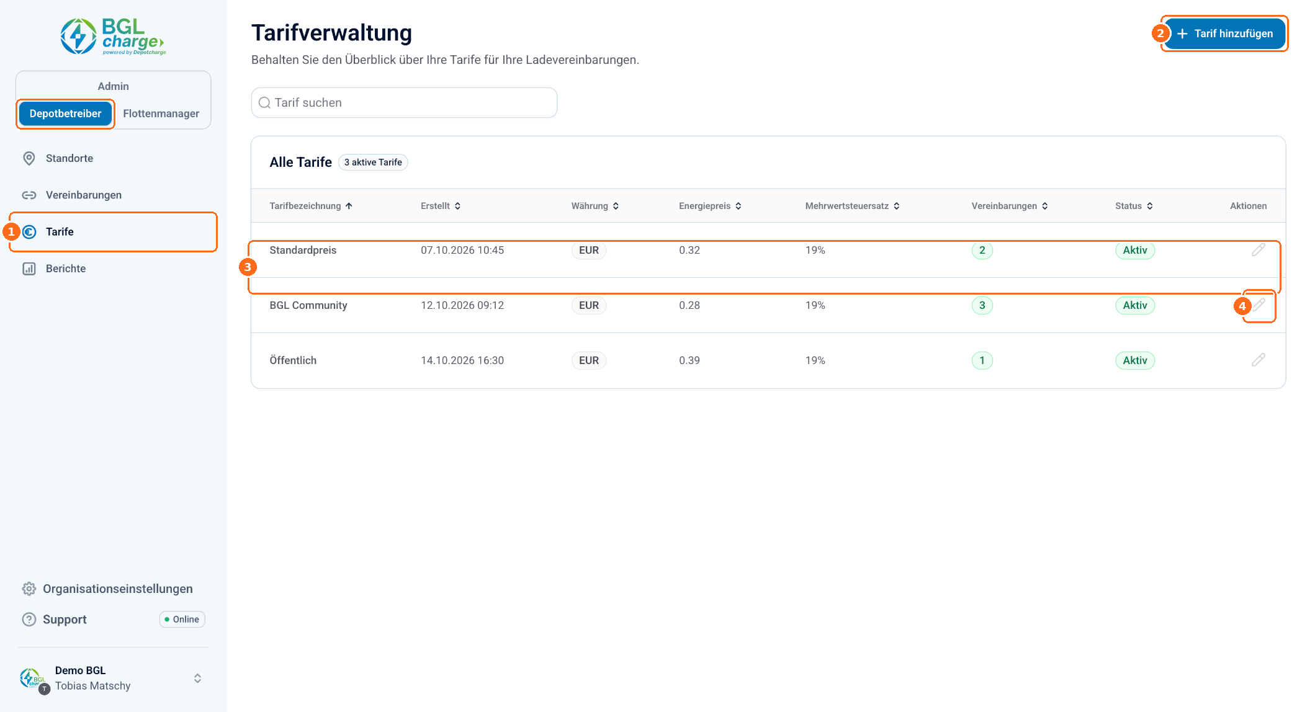Sort by Währung column
The width and height of the screenshot is (1310, 712).
click(x=595, y=206)
